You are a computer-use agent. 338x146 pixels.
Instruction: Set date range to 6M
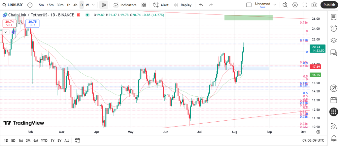(x=36, y=141)
